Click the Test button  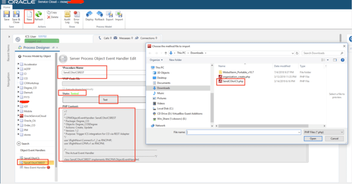pyautogui.click(x=105, y=100)
